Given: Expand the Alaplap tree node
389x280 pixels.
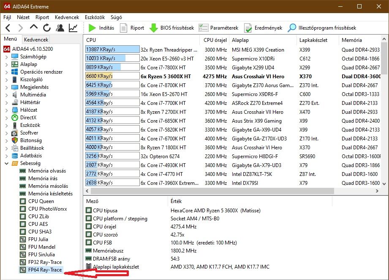Looking at the screenshot, I should (6, 65).
